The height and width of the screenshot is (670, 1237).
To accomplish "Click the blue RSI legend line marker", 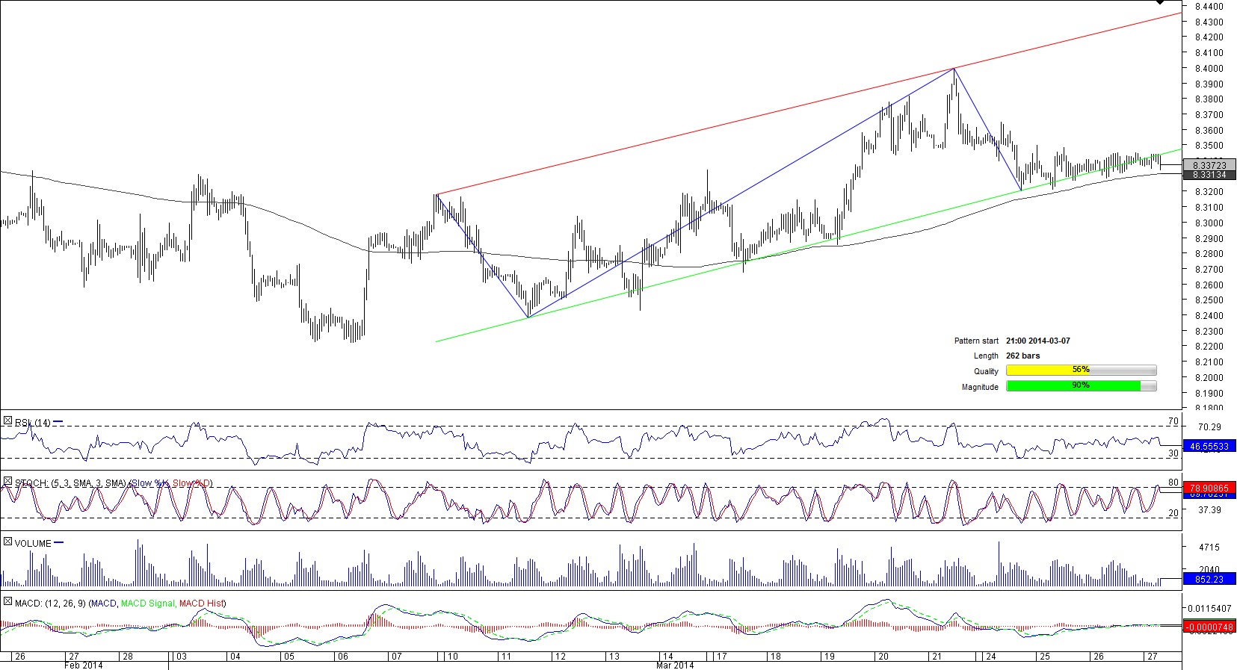I will [58, 422].
